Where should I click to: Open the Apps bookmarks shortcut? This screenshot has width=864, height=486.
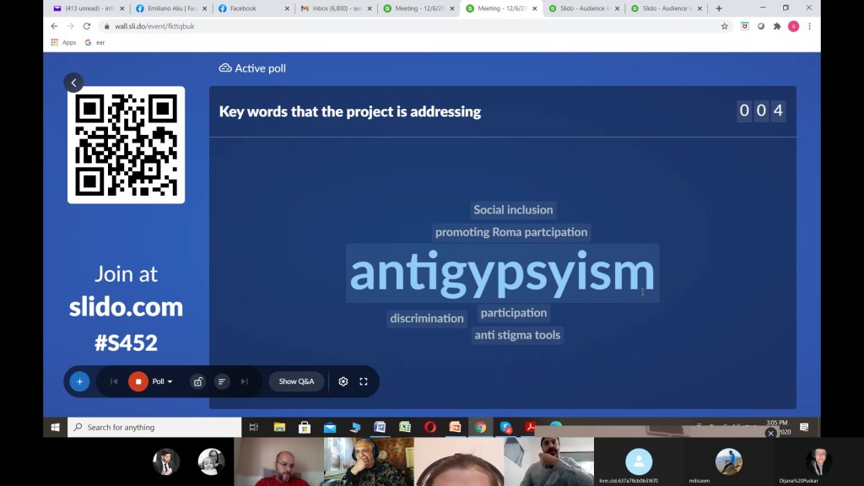[63, 42]
